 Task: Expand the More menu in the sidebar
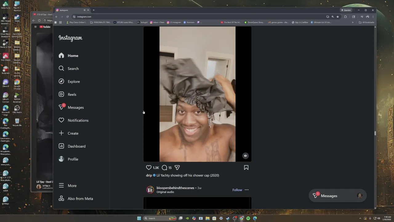click(x=67, y=186)
